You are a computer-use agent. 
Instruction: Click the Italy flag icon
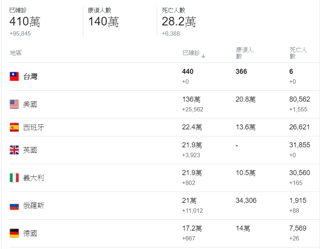coord(14,177)
